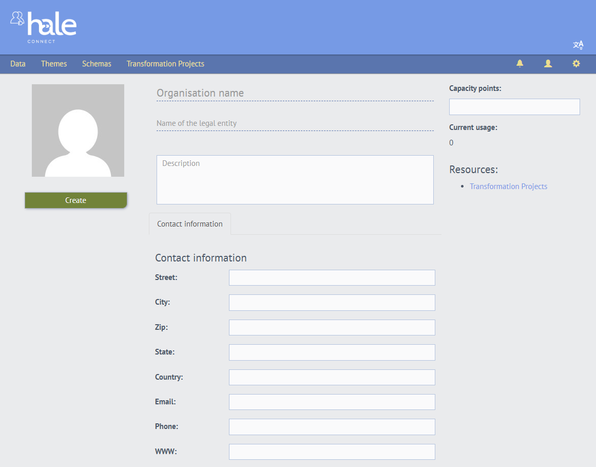This screenshot has height=467, width=596.
Task: Open the language translation icon
Action: coord(578,45)
